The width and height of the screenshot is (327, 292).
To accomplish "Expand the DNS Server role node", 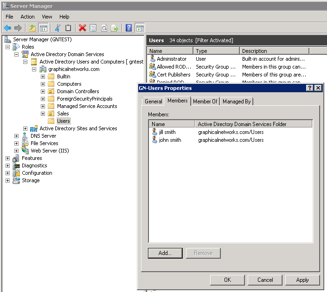I will (17, 136).
